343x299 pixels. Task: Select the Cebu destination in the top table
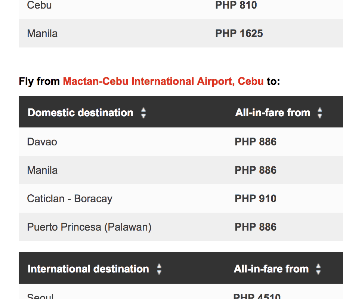[39, 6]
